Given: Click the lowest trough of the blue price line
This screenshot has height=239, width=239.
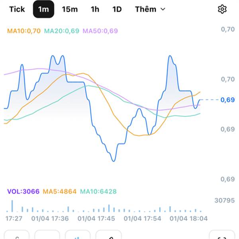Looking at the screenshot, I should click(x=114, y=161).
